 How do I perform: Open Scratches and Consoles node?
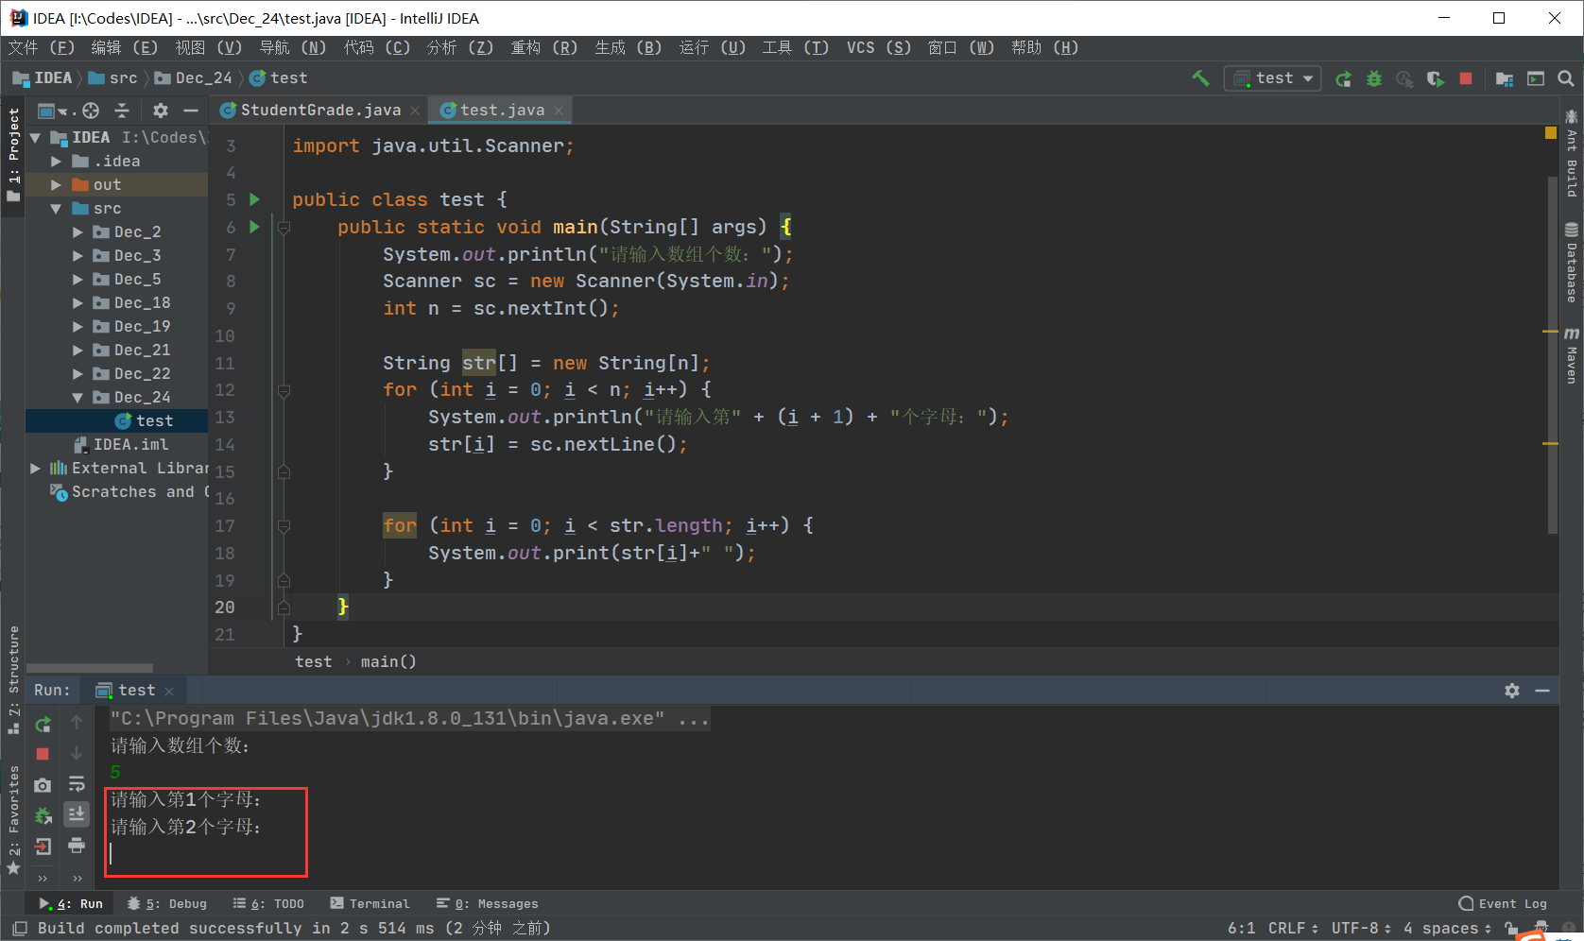130,492
